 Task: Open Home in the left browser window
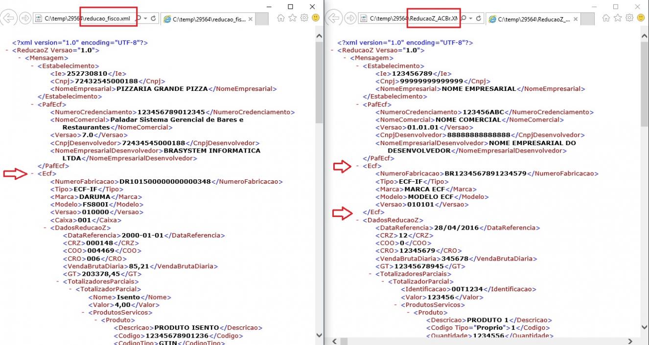(281, 18)
